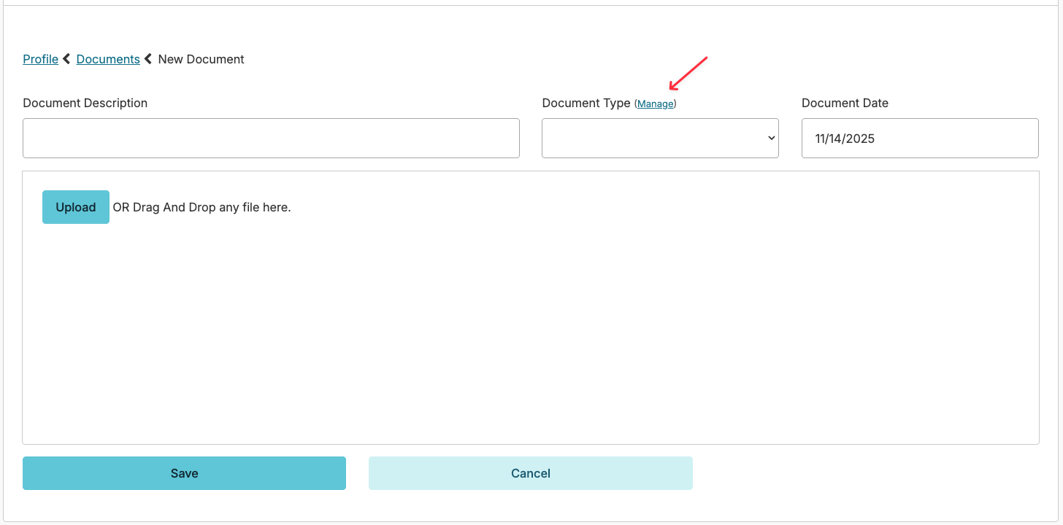Open the Documents breadcrumb link
The width and height of the screenshot is (1063, 525).
108,59
